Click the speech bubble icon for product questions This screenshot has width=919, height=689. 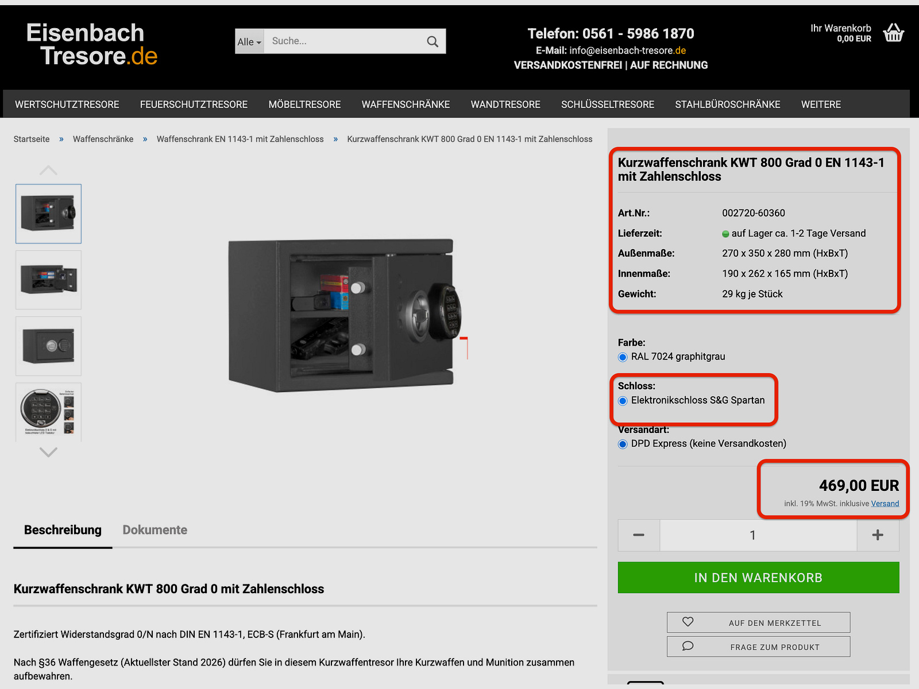pos(688,646)
